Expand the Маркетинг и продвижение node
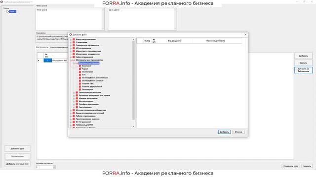Viewport: 316px width, 177px height. tap(71, 51)
